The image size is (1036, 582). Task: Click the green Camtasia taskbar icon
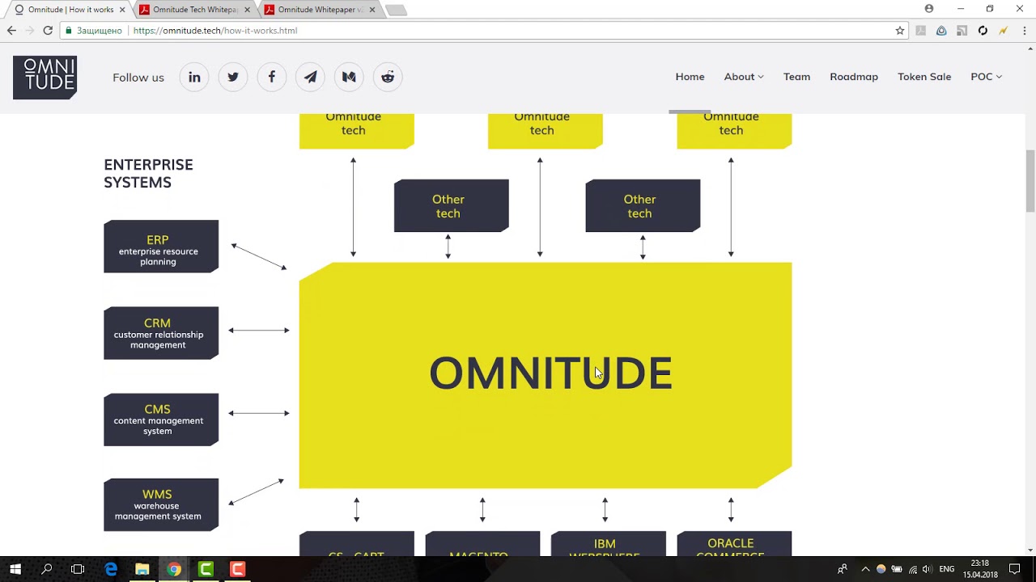click(206, 569)
